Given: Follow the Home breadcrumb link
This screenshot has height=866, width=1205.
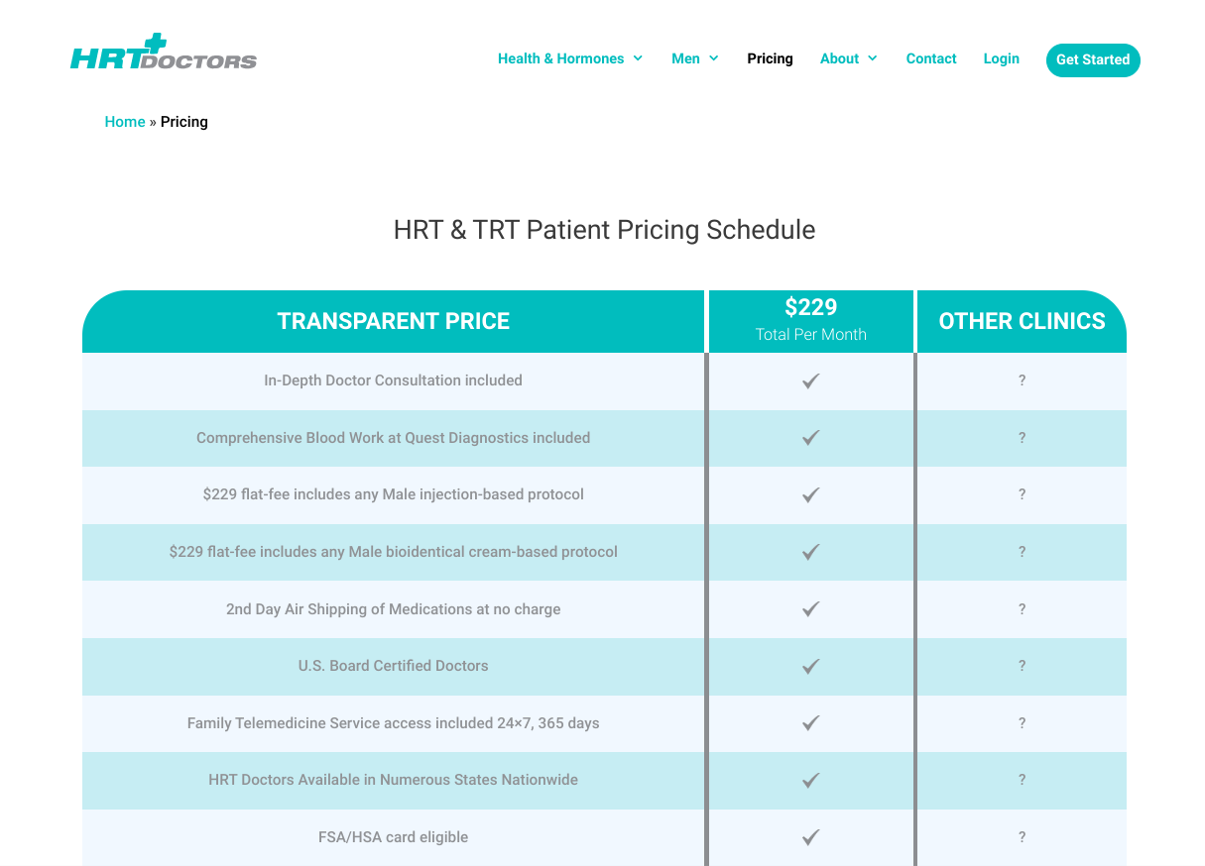Looking at the screenshot, I should point(125,122).
